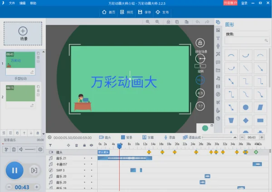The height and width of the screenshot is (192, 272).
Task: Open the 语音合成 speech synthesis tab
Action: tap(192, 137)
